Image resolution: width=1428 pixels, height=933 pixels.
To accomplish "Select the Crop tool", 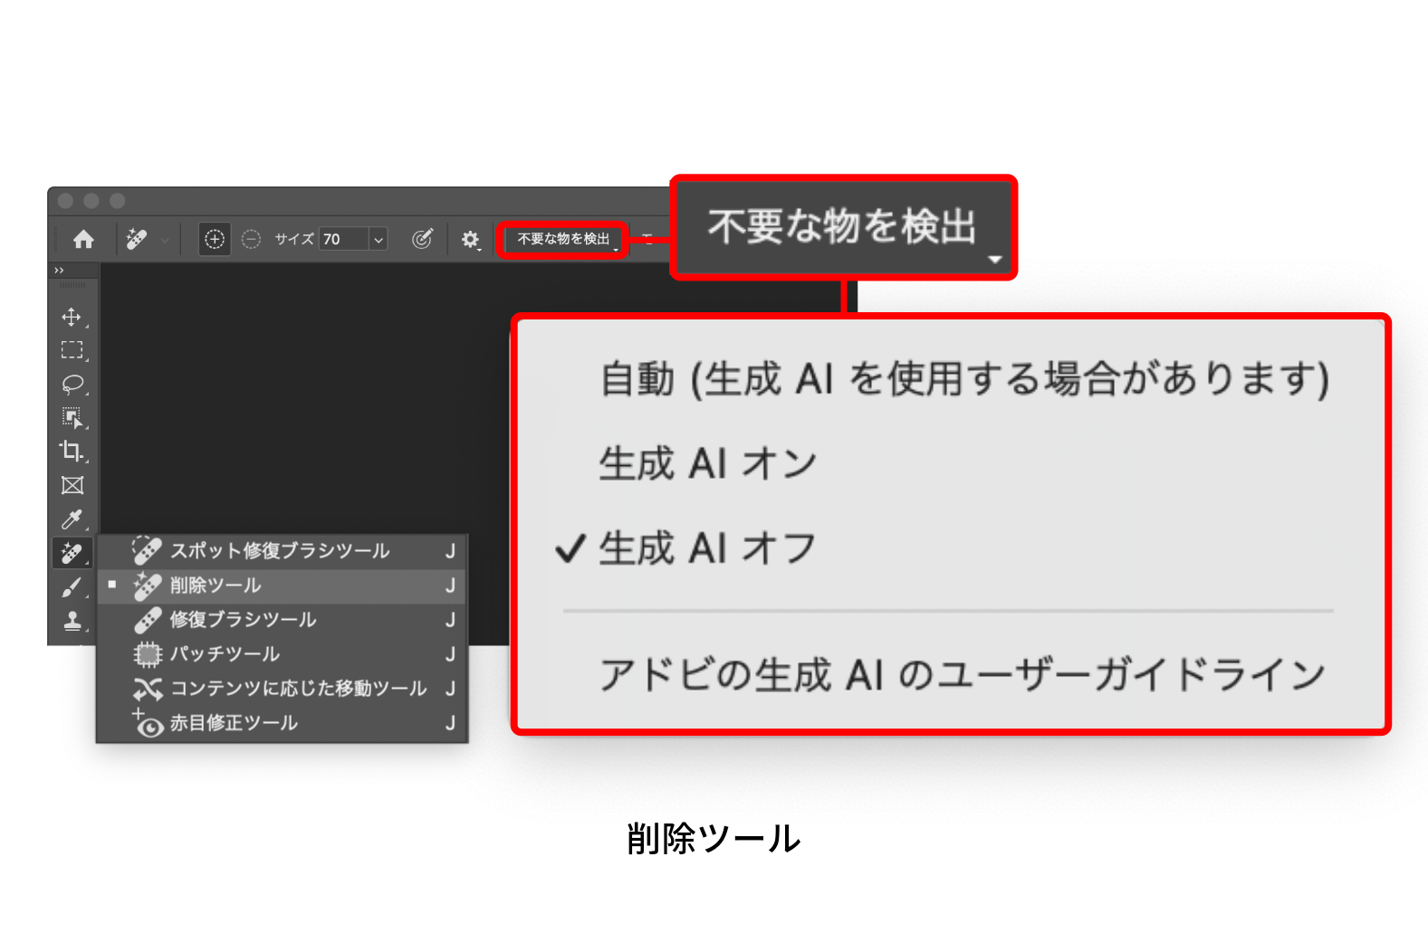I will pyautogui.click(x=72, y=451).
